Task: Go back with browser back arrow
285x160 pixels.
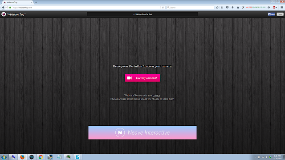Action: pyautogui.click(x=3, y=8)
